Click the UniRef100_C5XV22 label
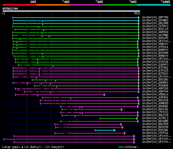Viewport: 173px width, 149px height. click(x=155, y=112)
